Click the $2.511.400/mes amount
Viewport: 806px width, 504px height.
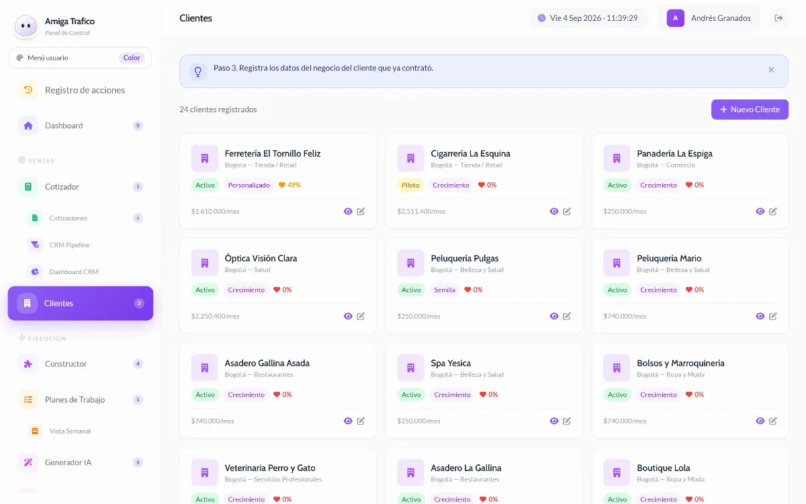tap(421, 211)
